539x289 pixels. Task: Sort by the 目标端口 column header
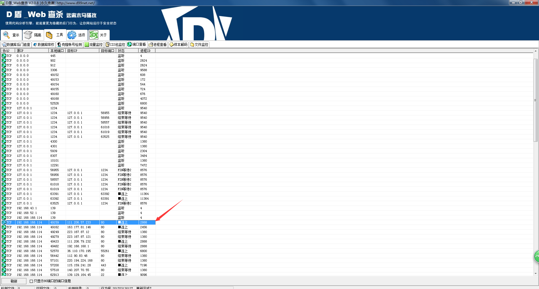(108, 51)
